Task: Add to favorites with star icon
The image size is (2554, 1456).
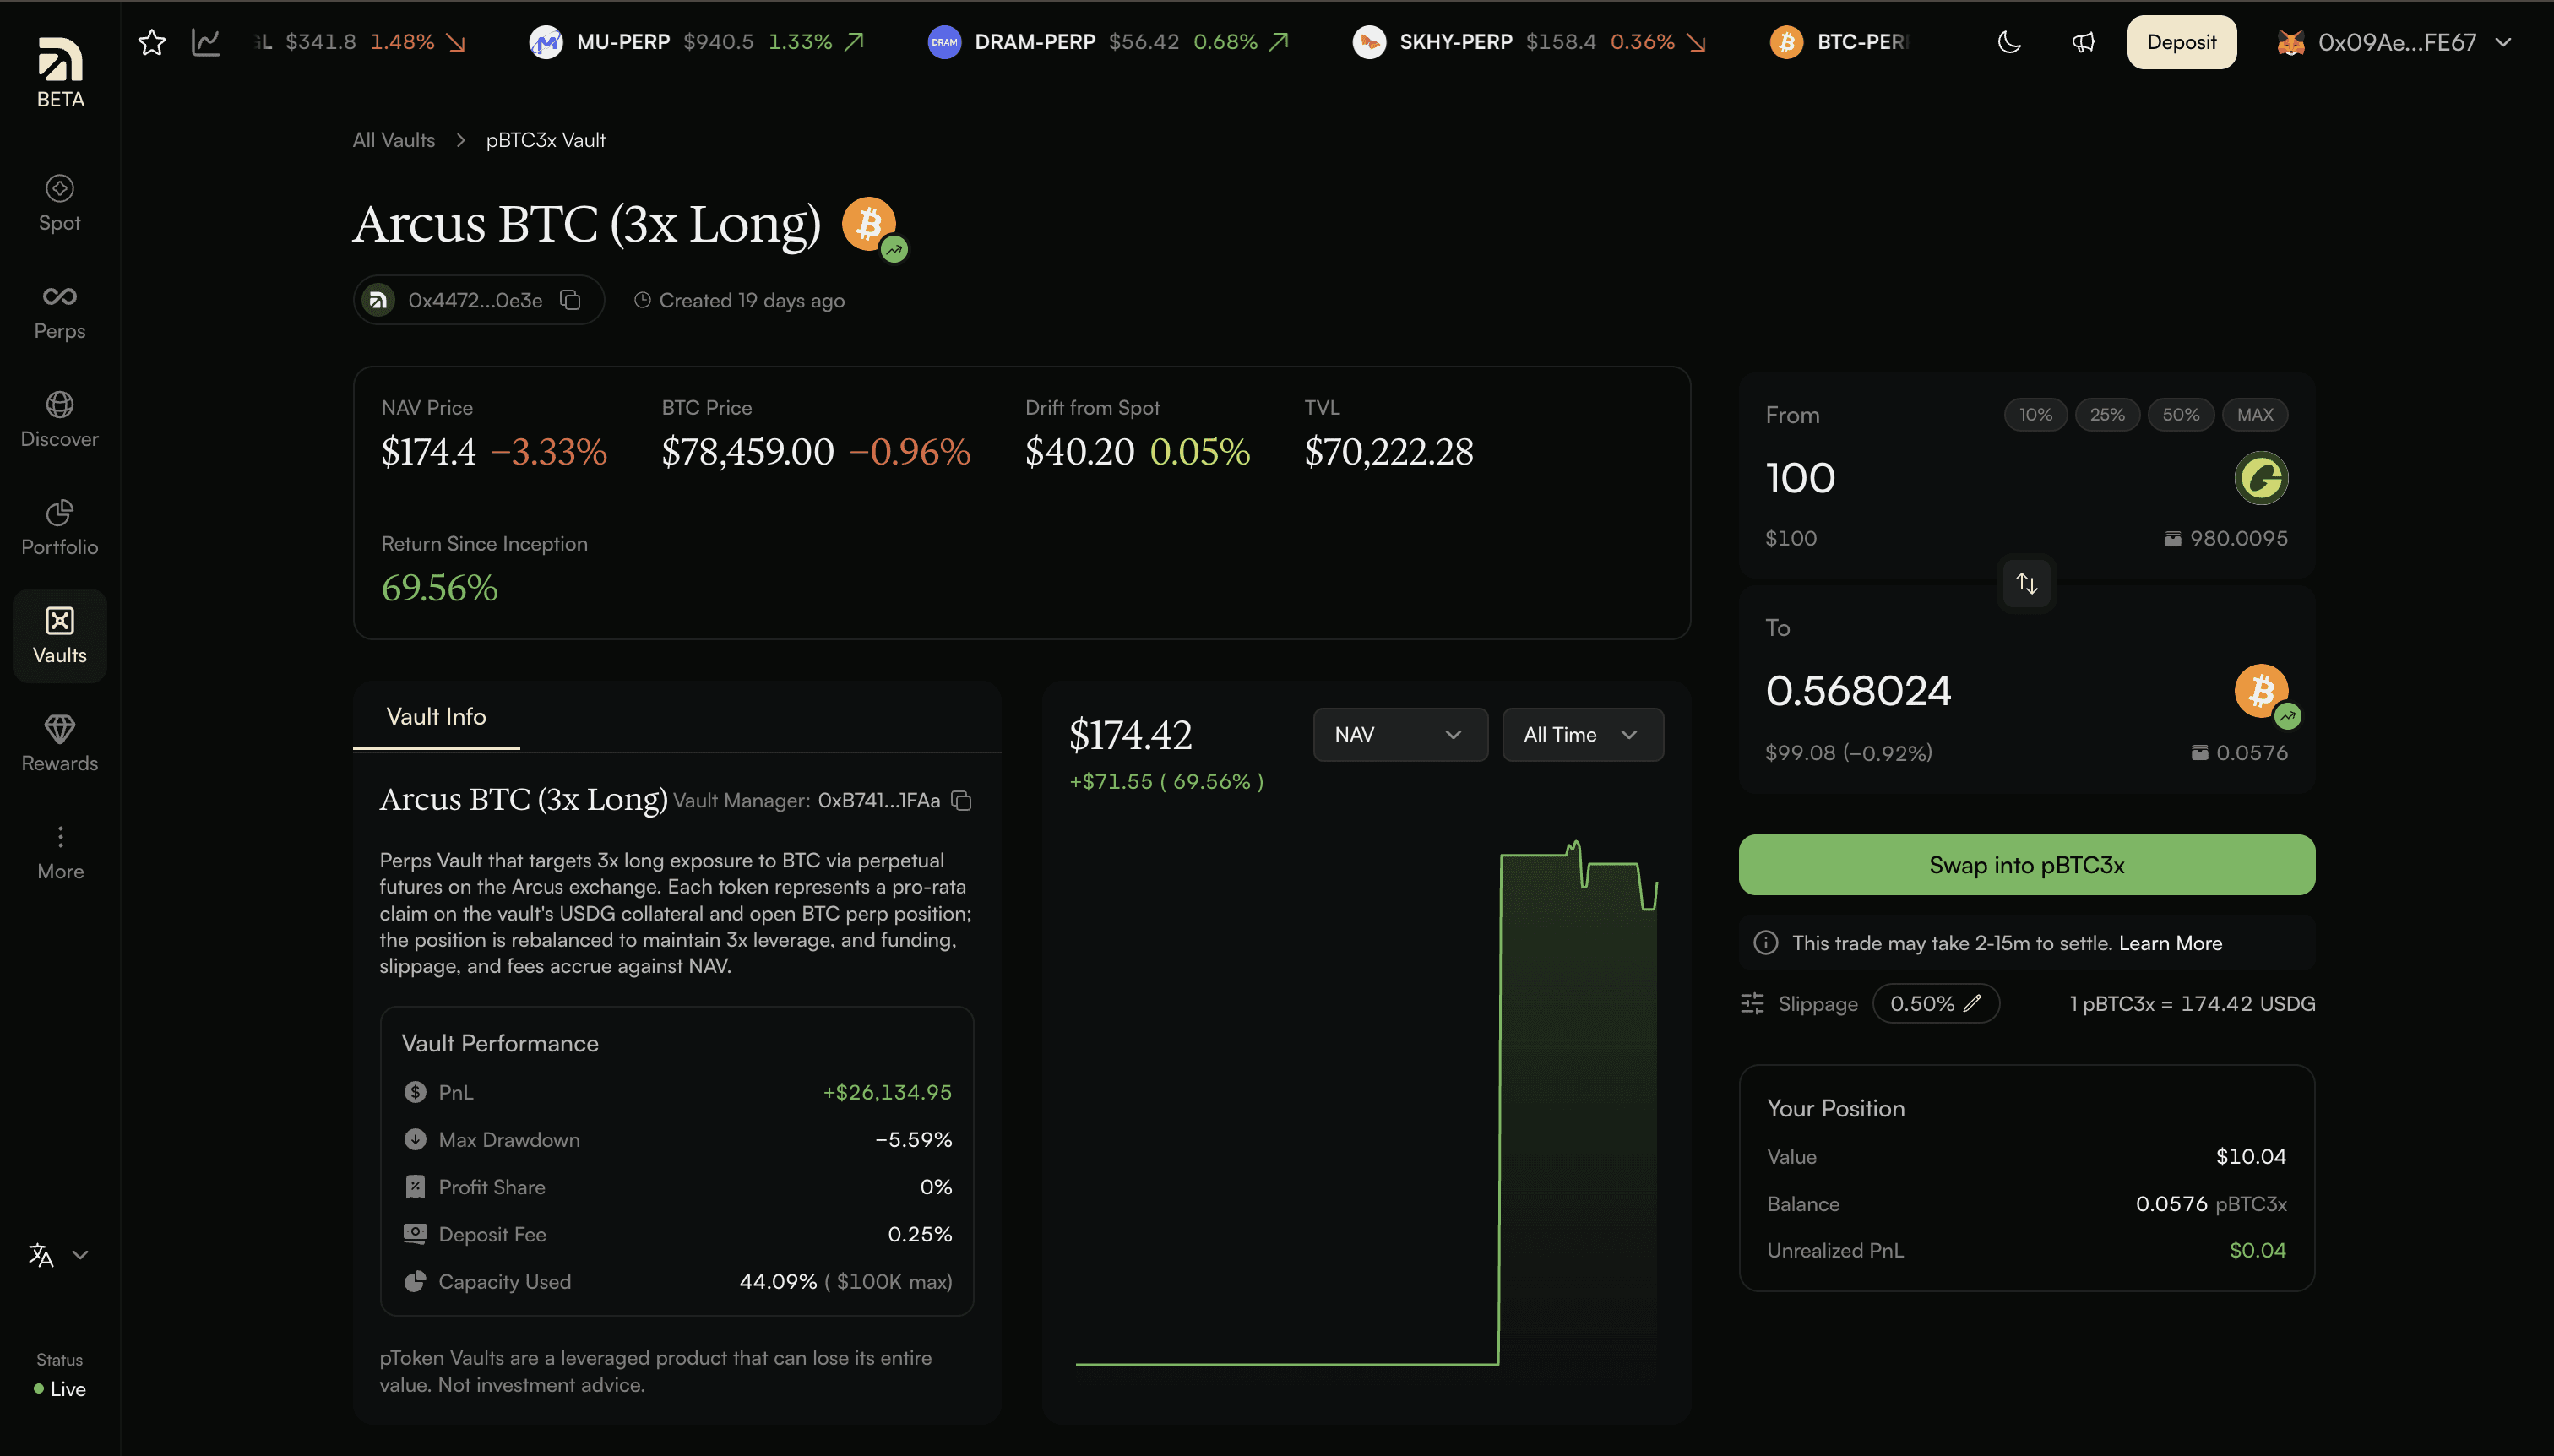Action: [152, 42]
